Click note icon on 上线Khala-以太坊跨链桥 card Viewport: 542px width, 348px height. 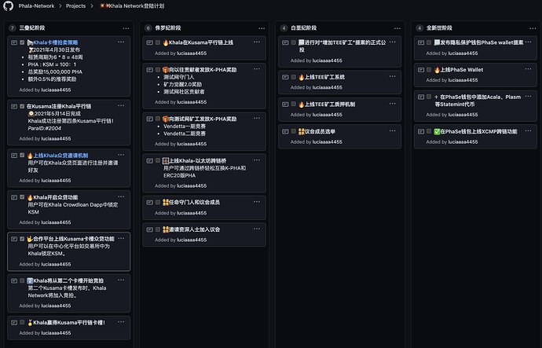150,161
